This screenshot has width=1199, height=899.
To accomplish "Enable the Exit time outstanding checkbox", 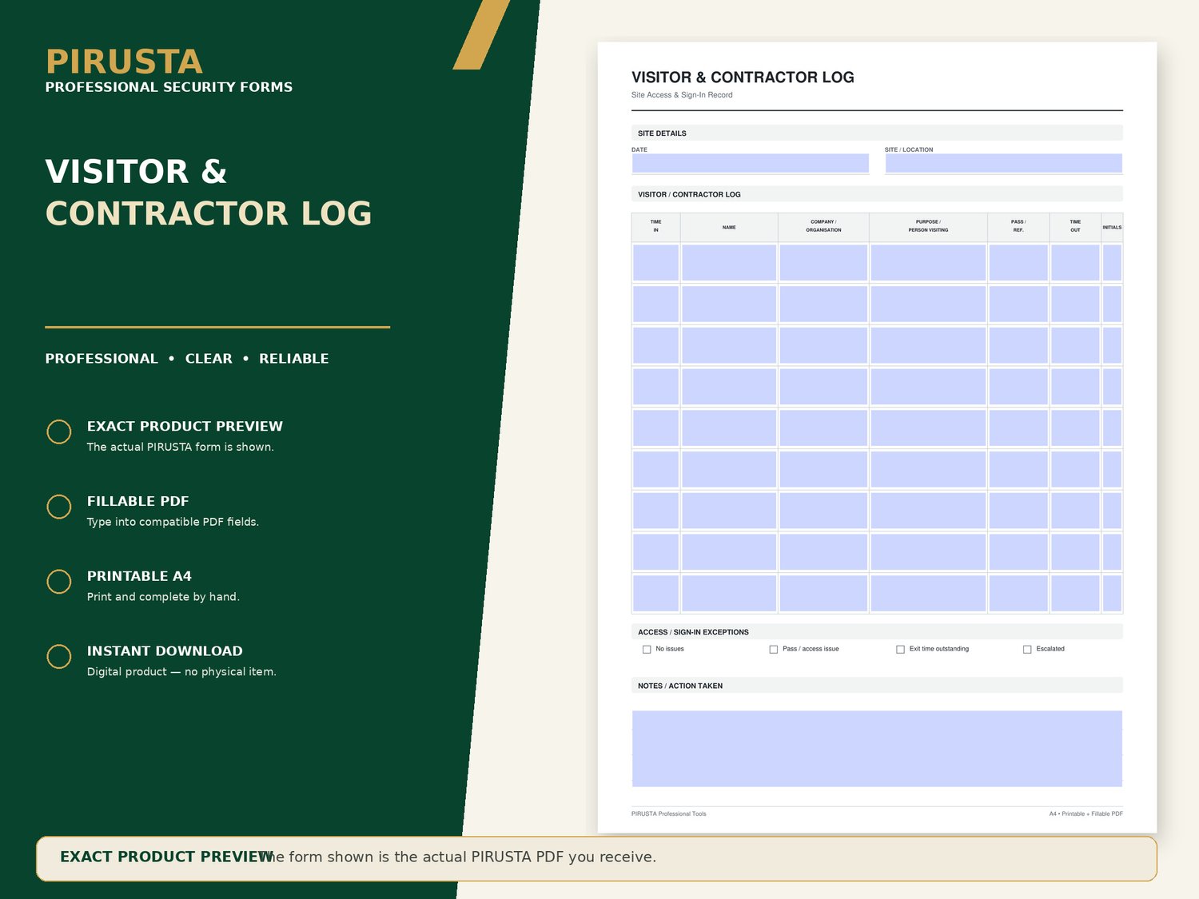I will click(900, 650).
